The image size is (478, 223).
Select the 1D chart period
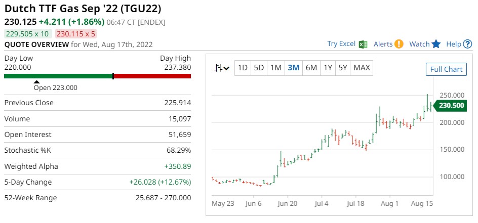coord(243,68)
